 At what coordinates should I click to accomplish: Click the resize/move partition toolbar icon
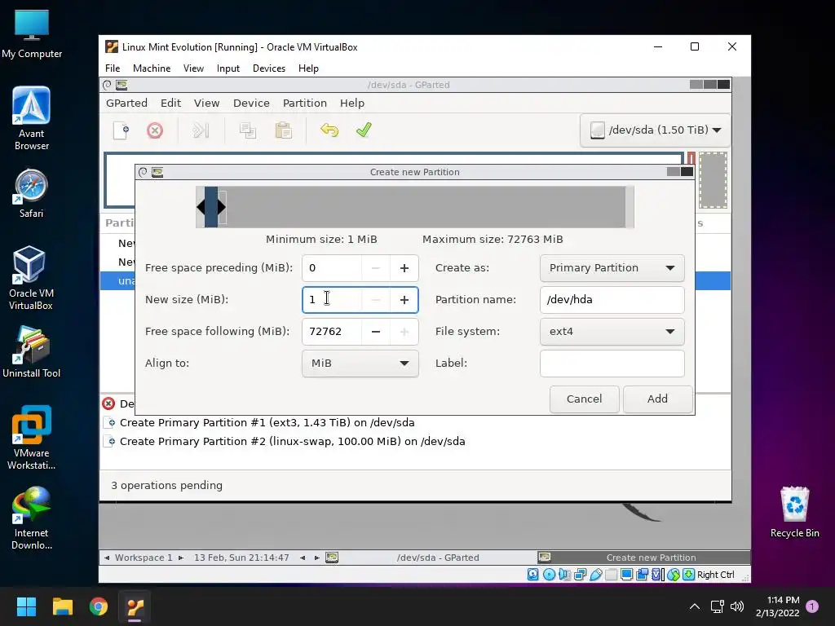click(x=201, y=130)
